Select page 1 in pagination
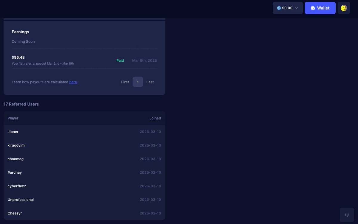Image resolution: width=358 pixels, height=224 pixels. 138,82
